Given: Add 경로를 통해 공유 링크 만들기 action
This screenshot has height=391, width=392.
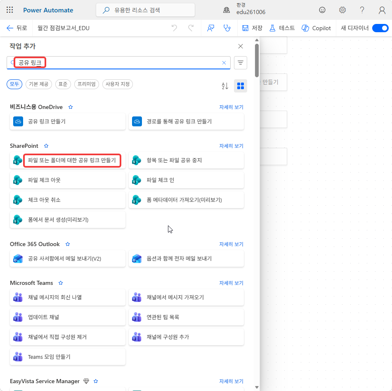Looking at the screenshot, I should tap(186, 121).
